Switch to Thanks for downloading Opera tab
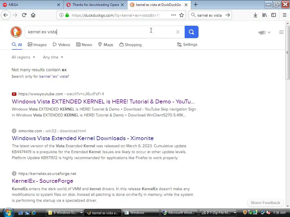Screen dimensions: 290x217 click(95, 5)
